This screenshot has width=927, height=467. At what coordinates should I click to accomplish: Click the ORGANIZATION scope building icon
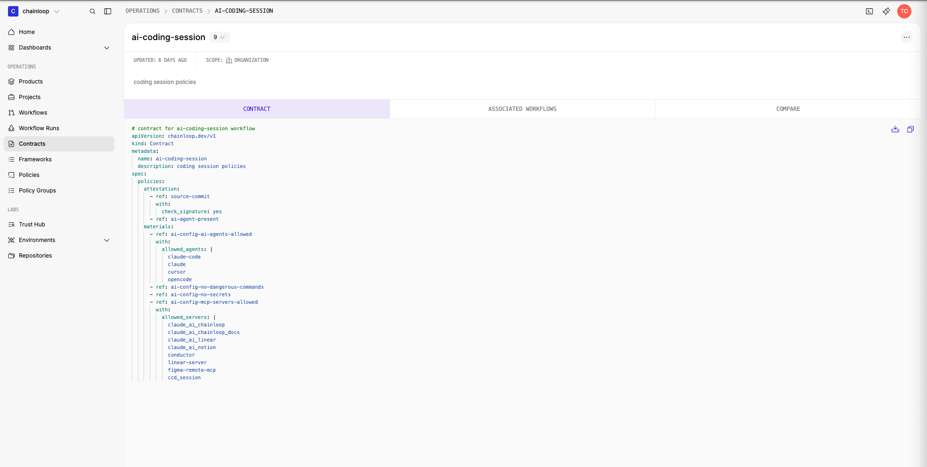click(229, 60)
